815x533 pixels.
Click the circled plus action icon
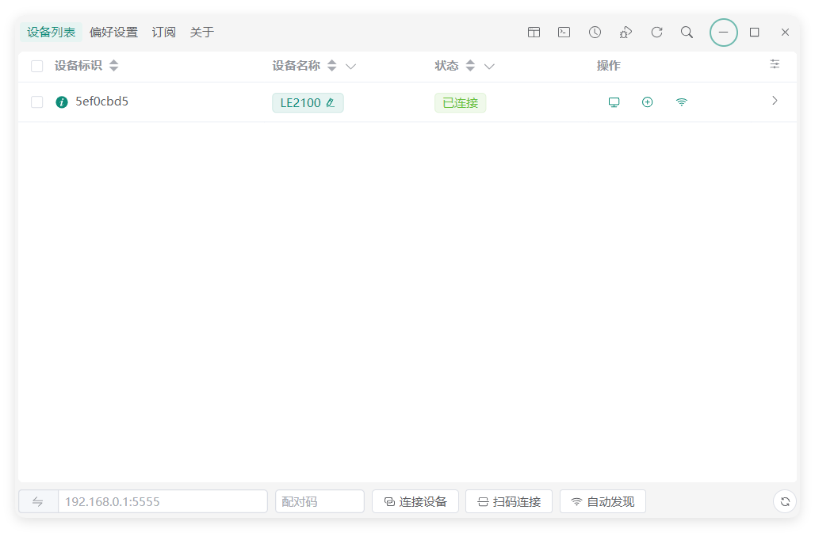click(647, 102)
